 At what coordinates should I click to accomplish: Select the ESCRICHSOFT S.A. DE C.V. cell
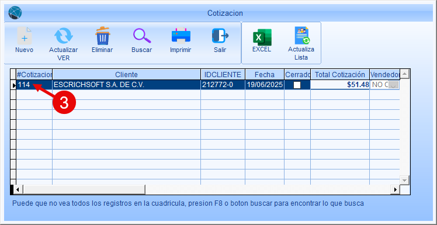click(127, 85)
